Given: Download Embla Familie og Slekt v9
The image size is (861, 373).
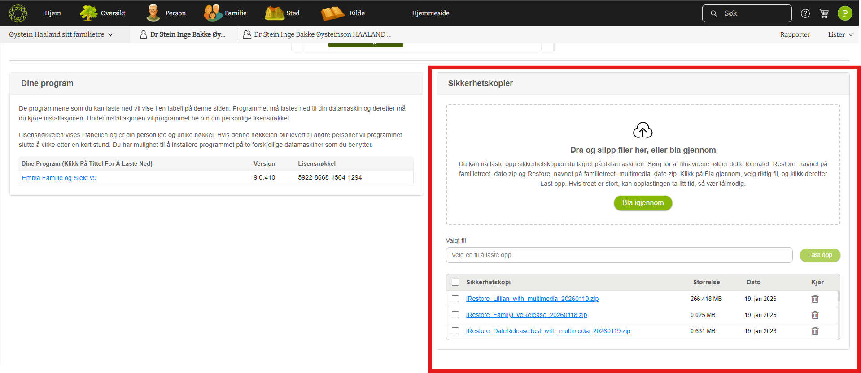Looking at the screenshot, I should 59,178.
